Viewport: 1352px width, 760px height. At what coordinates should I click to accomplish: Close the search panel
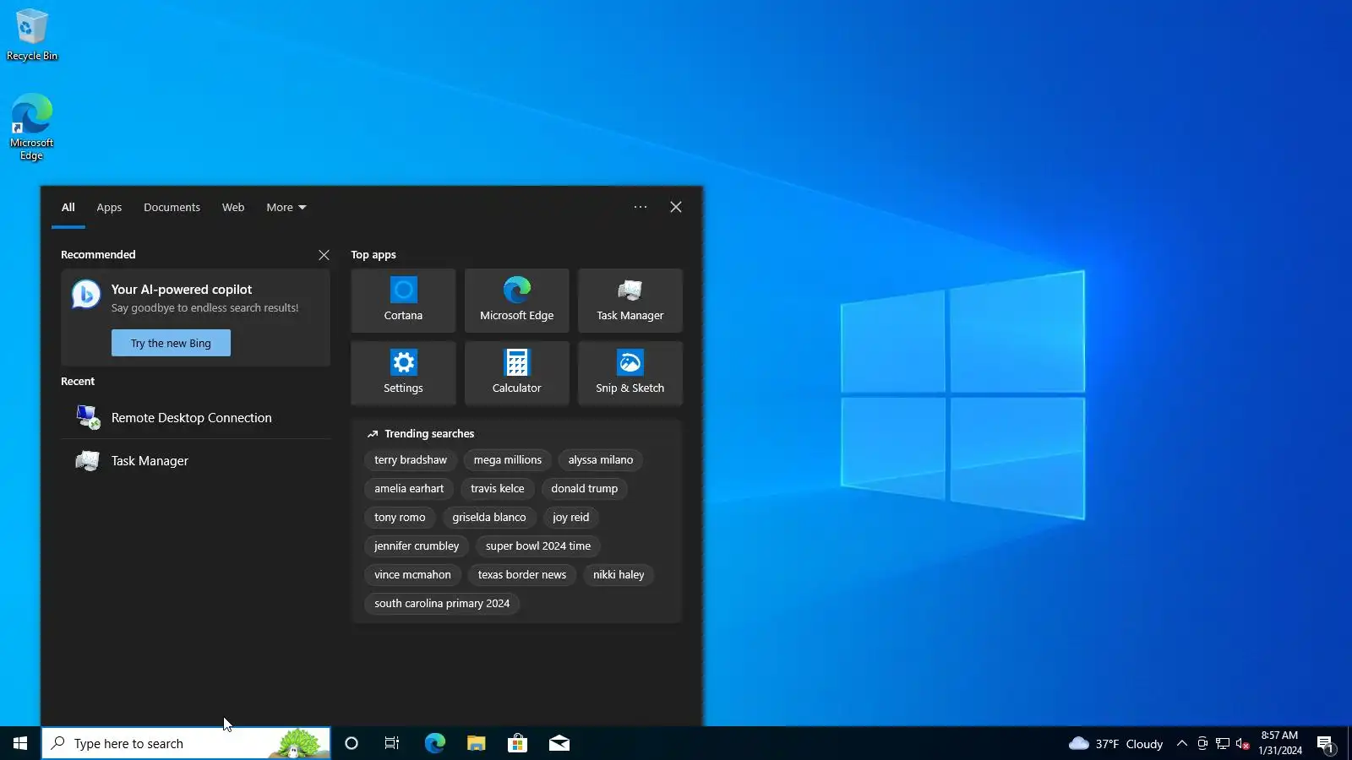tap(676, 207)
